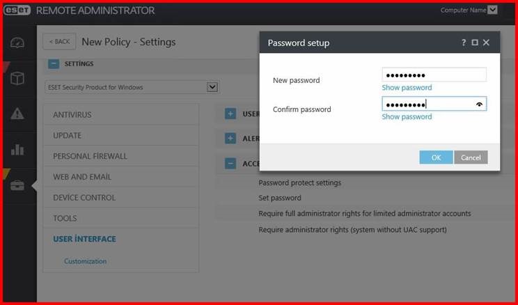The height and width of the screenshot is (305, 518).
Task: Open the Threats warning triangle icon
Action: [17, 114]
